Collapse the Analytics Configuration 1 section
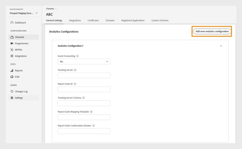The height and width of the screenshot is (149, 242). click(221, 46)
